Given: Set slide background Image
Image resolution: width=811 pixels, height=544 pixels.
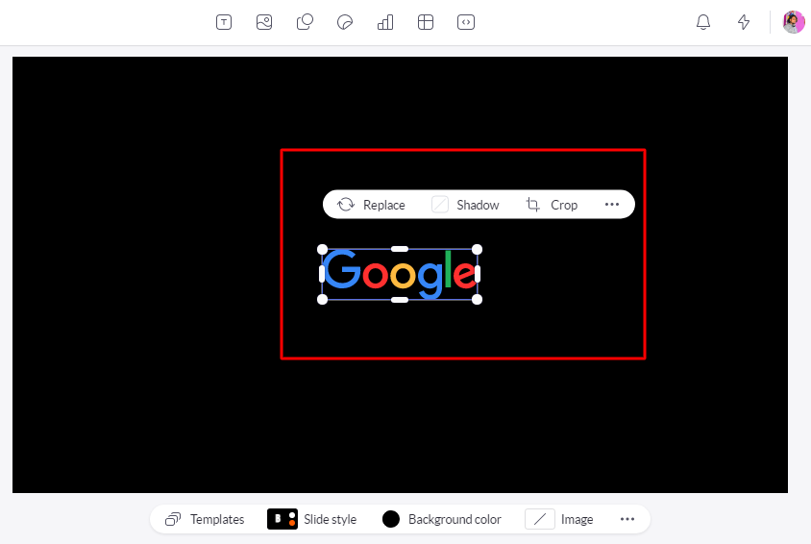Looking at the screenshot, I should click(x=559, y=519).
